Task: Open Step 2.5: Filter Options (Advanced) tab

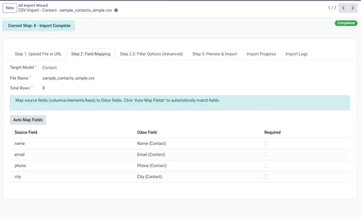Action: (x=151, y=54)
